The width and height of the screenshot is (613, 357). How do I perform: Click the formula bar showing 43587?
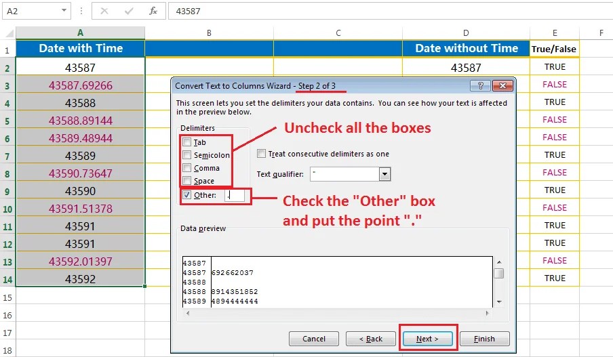tap(391, 11)
